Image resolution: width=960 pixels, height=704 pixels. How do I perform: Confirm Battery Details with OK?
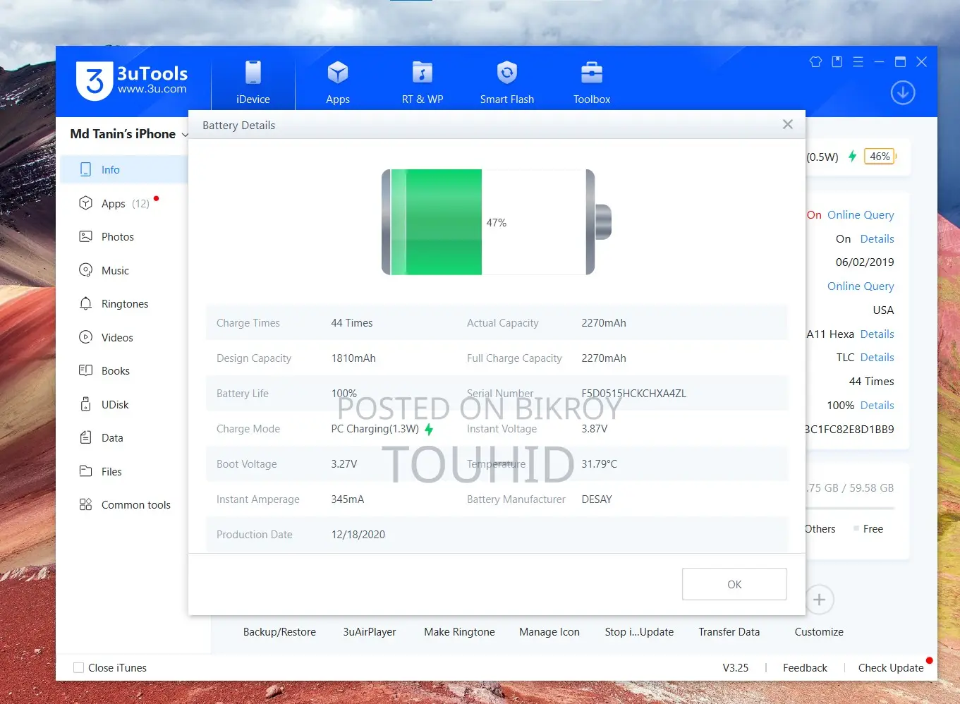click(734, 584)
